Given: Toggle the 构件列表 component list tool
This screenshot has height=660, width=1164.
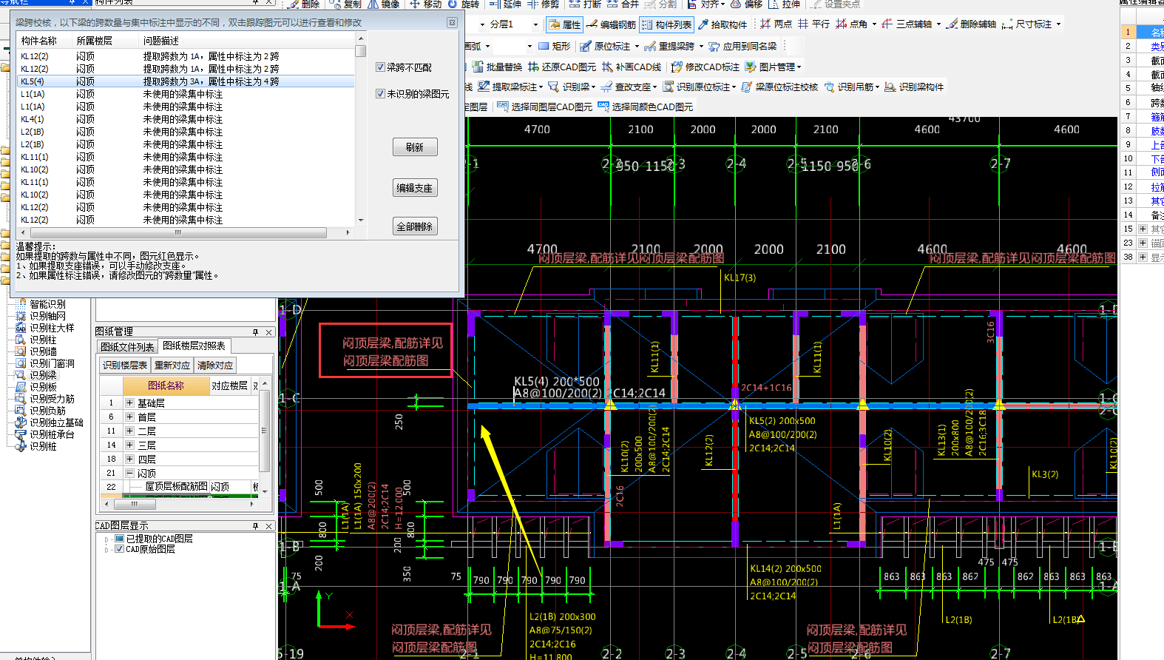Looking at the screenshot, I should pyautogui.click(x=666, y=24).
